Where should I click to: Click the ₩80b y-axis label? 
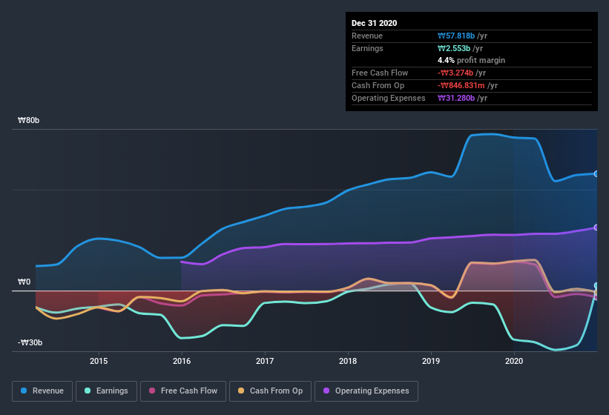tap(29, 120)
